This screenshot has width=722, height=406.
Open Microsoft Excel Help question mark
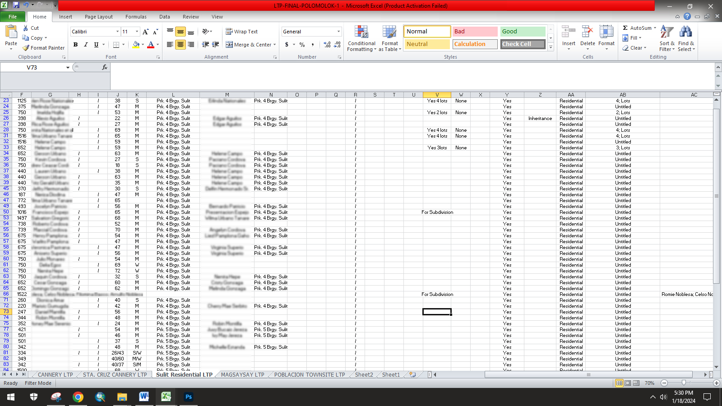point(687,17)
